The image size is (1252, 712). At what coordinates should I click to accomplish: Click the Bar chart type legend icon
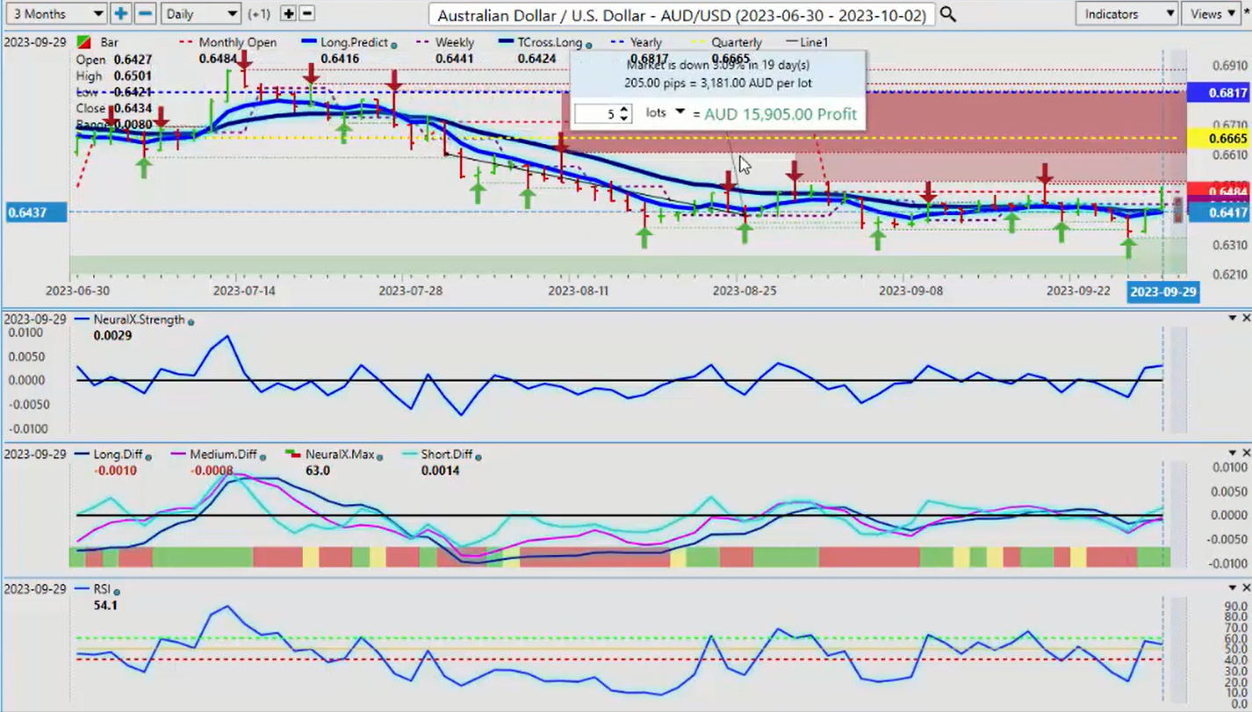pos(84,42)
